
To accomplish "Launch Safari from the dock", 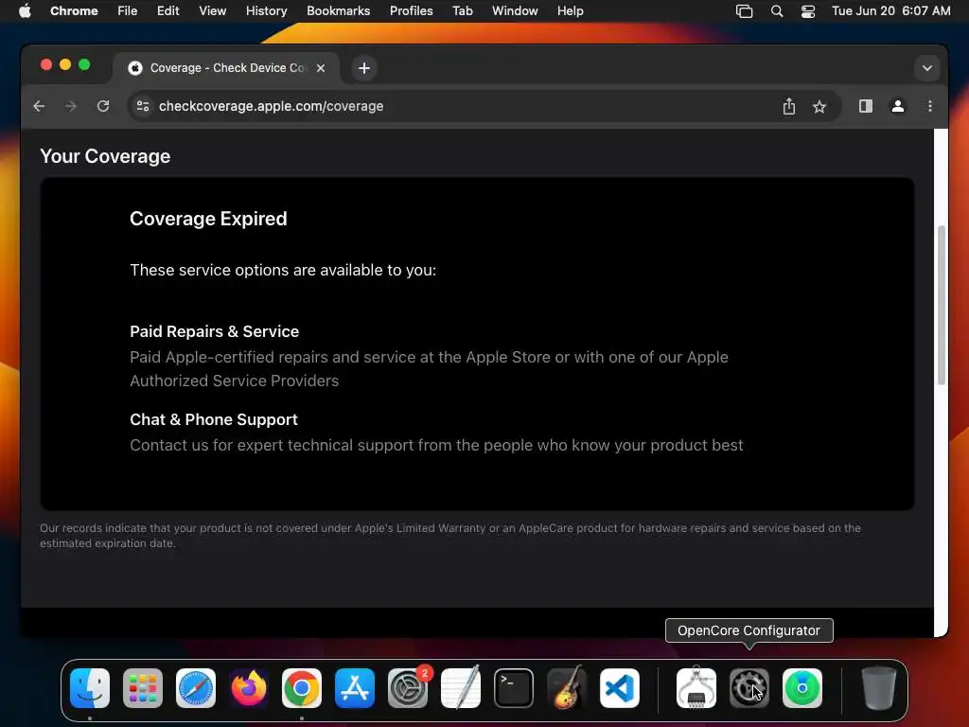I will click(196, 688).
